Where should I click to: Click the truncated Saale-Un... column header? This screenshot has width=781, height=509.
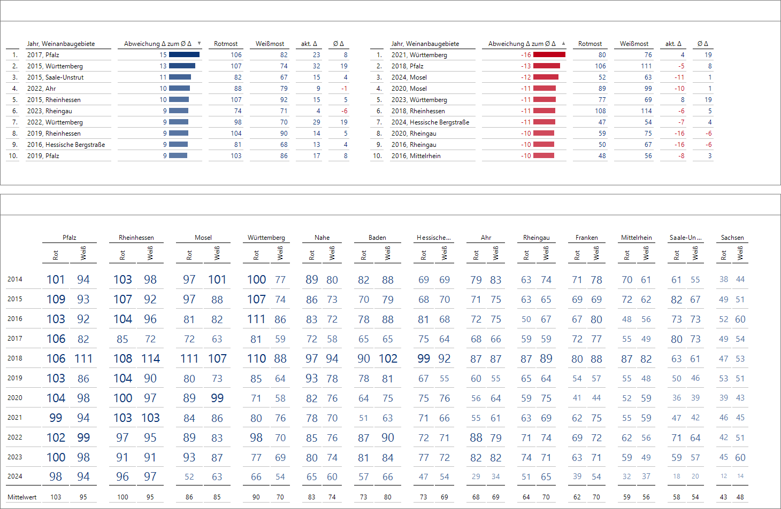point(685,238)
